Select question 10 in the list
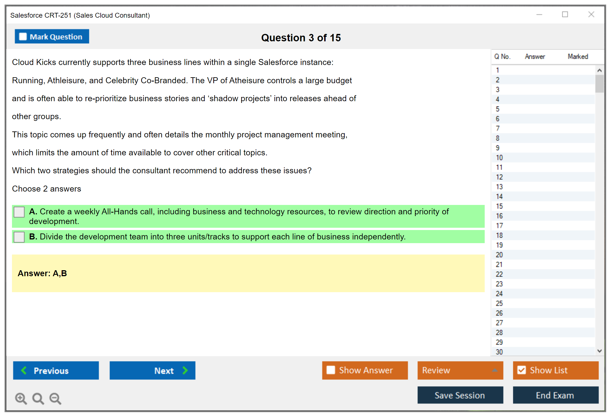The height and width of the screenshot is (419, 613). click(499, 158)
